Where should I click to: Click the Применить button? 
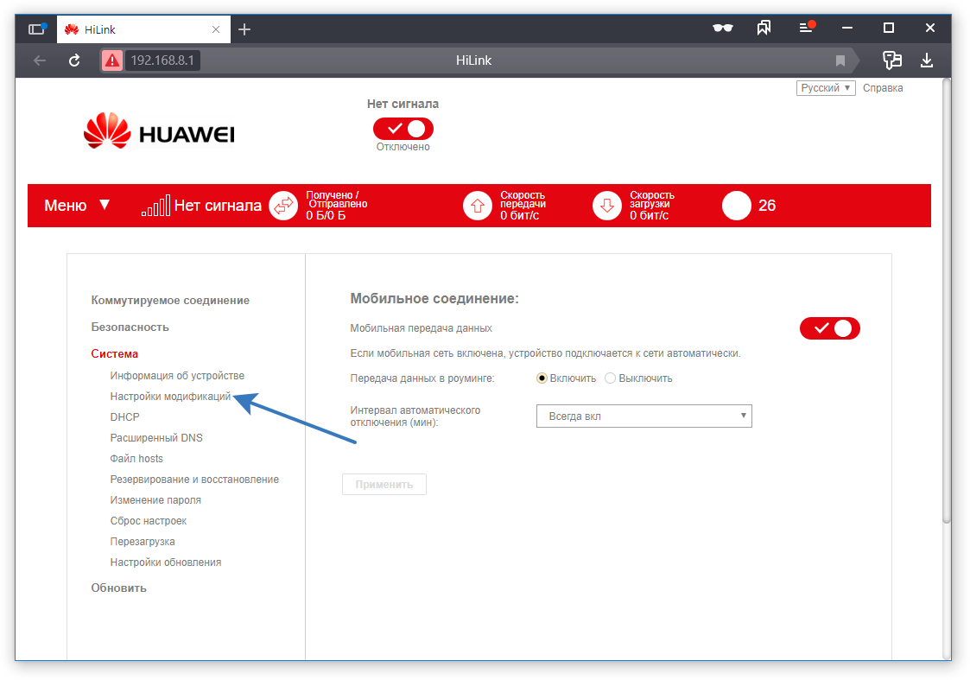click(x=384, y=485)
